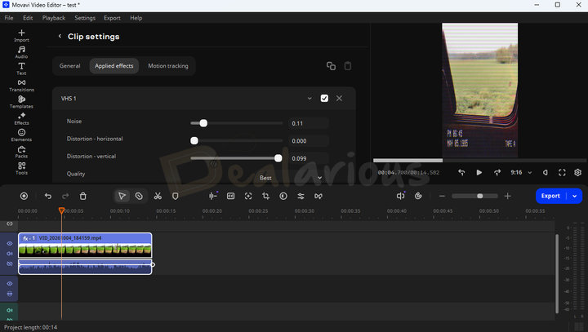The width and height of the screenshot is (588, 332).
Task: Click the record button in timeline toolbar
Action: click(x=24, y=196)
